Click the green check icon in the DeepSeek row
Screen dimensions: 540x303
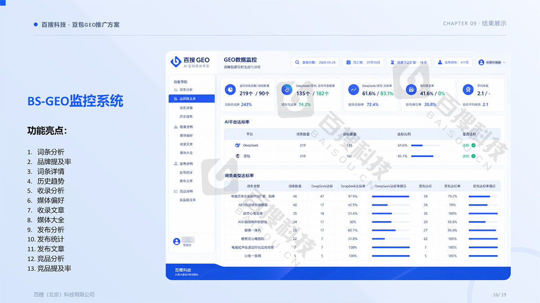[x=473, y=145]
